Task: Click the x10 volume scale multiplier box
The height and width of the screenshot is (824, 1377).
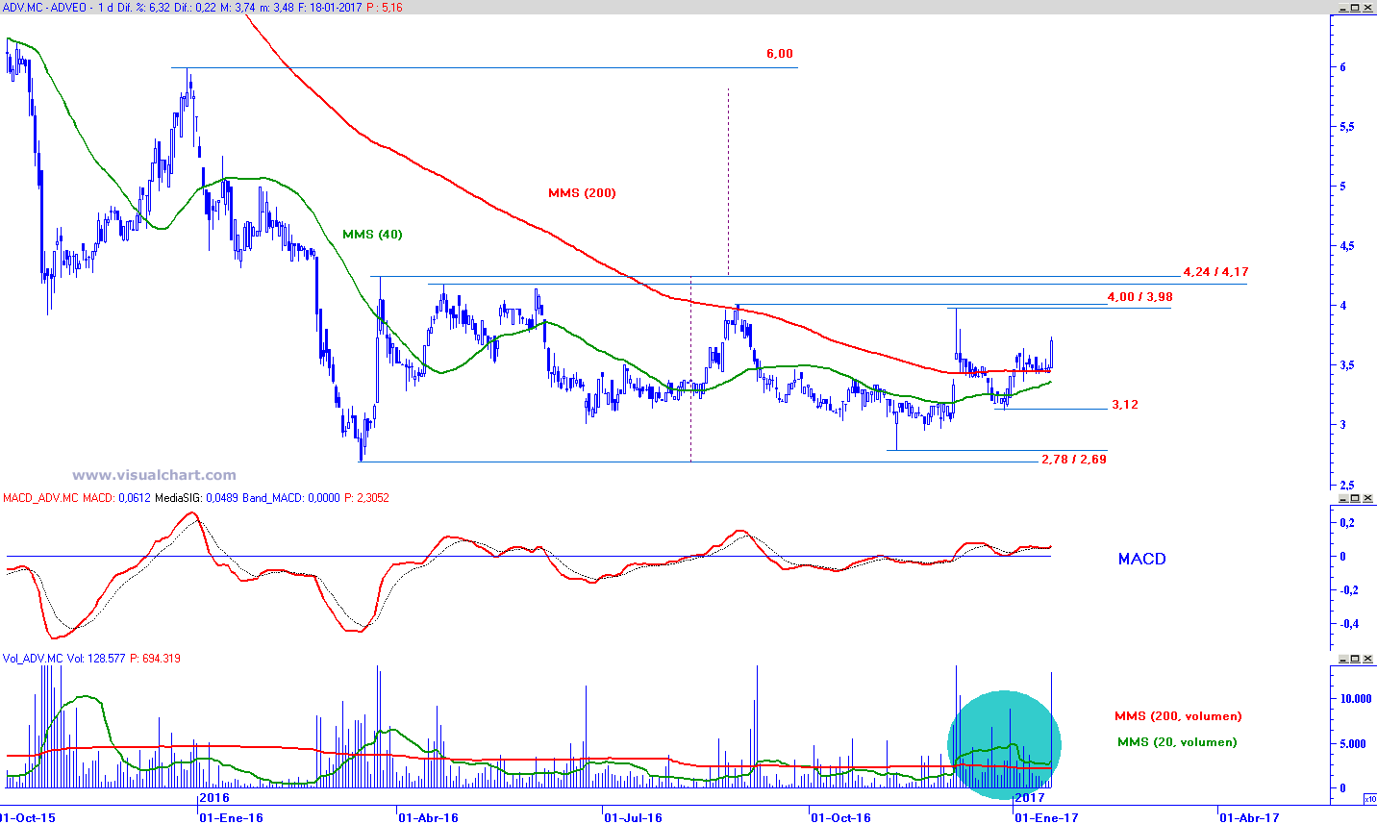Action: coord(1369,798)
